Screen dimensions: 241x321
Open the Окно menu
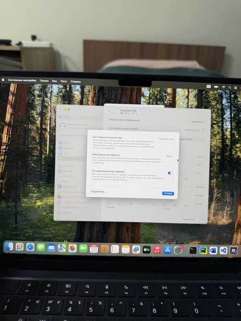[63, 81]
